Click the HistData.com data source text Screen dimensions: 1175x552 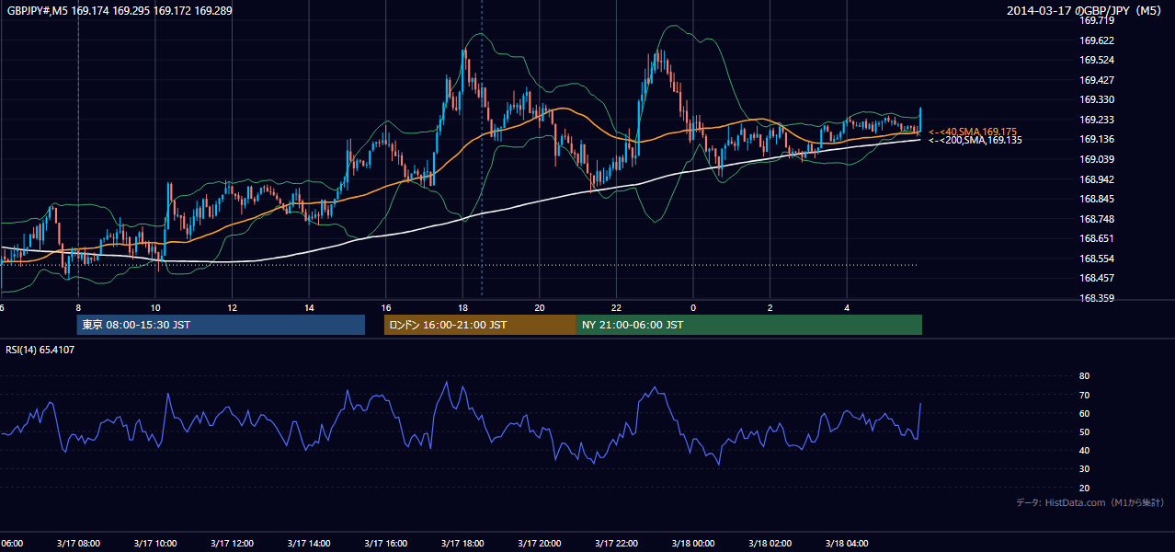pyautogui.click(x=1090, y=502)
